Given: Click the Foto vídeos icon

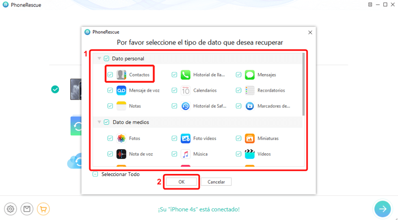Looking at the screenshot, I should pos(186,139).
